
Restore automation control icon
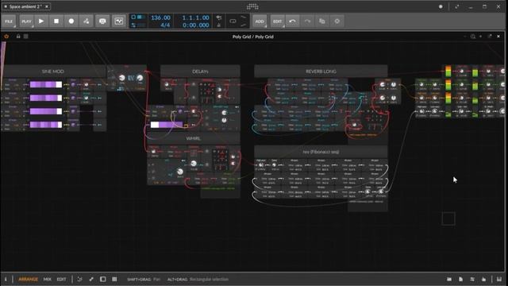click(x=119, y=21)
